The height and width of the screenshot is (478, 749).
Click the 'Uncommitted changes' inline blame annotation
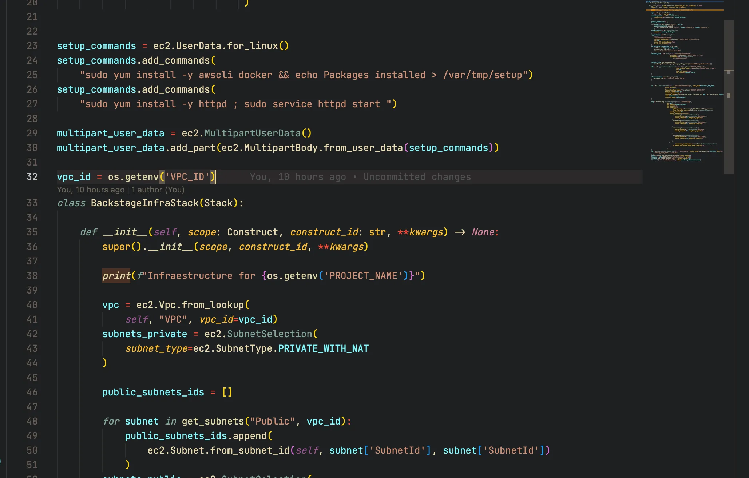(x=417, y=177)
